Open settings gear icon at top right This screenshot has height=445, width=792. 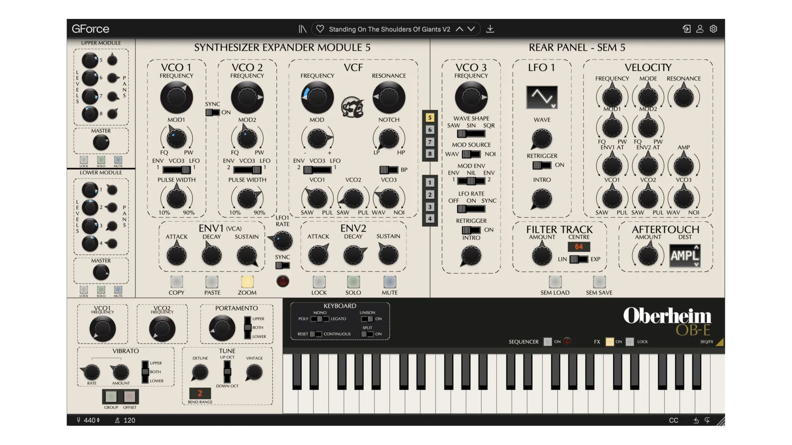[714, 29]
